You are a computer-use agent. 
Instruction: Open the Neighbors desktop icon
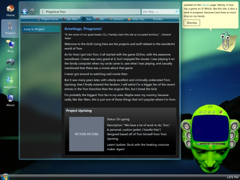pyautogui.click(x=10, y=83)
